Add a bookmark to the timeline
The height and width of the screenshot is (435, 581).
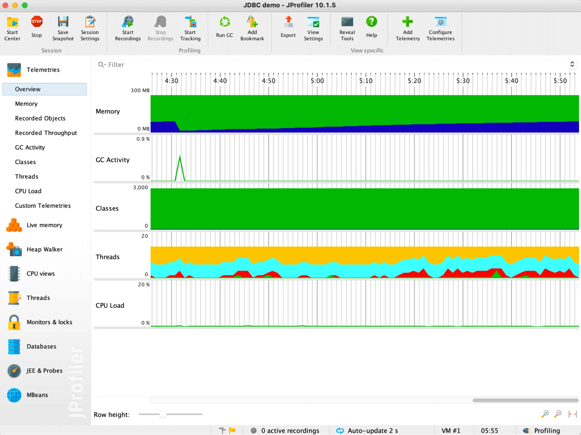(252, 28)
